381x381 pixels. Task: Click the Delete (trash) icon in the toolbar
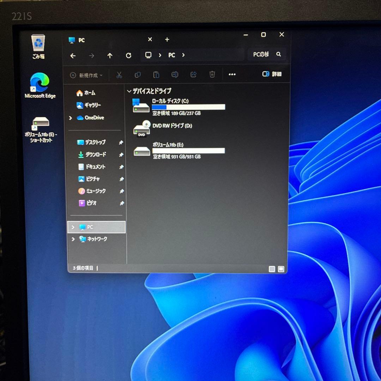(212, 75)
